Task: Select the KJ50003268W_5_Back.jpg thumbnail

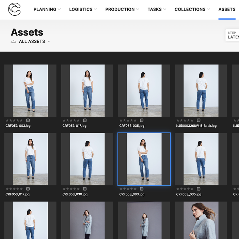Action: point(201,90)
